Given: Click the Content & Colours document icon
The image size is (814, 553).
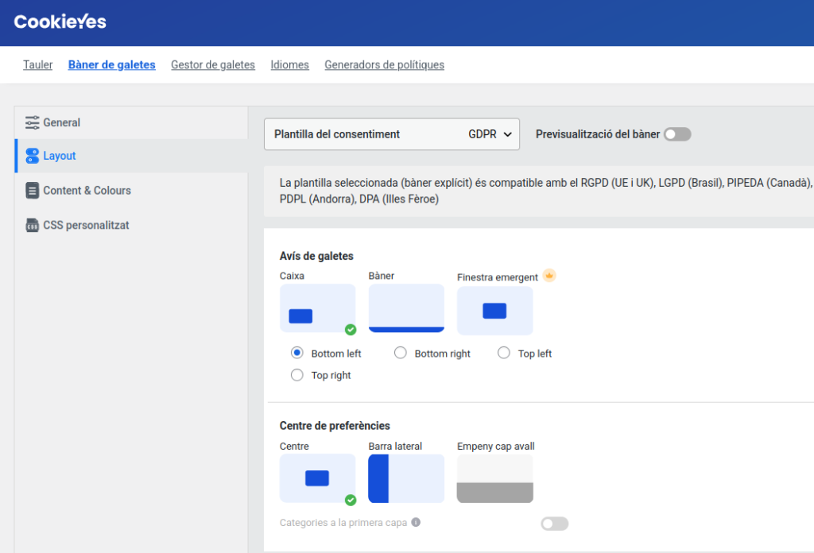Looking at the screenshot, I should tap(32, 191).
